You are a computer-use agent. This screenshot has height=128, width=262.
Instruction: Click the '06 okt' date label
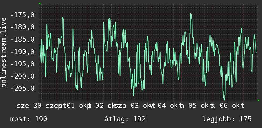tap(232, 106)
